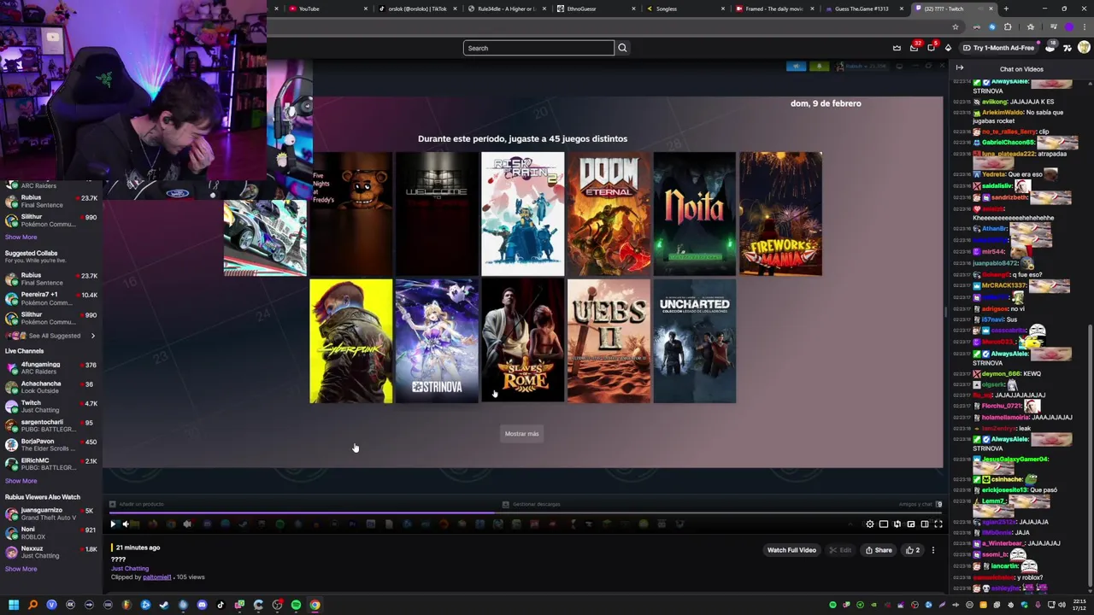Open ElRichMC PUBG channel
1094x615 pixels.
[51, 464]
